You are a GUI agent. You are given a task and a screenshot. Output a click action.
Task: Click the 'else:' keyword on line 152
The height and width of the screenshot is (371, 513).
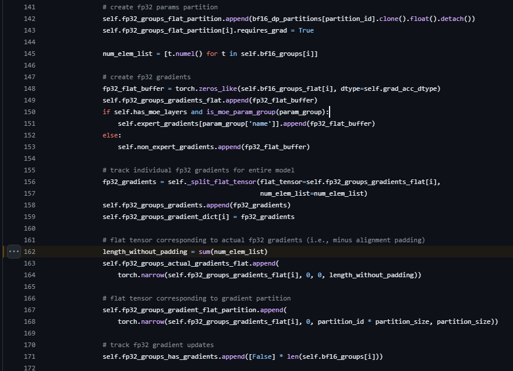tap(112, 135)
